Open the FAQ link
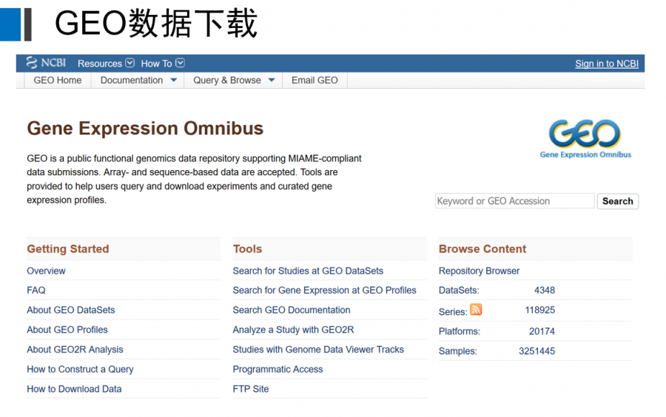The width and height of the screenshot is (666, 417). tap(36, 291)
